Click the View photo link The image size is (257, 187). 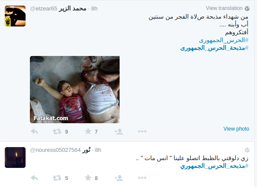[x=236, y=129]
